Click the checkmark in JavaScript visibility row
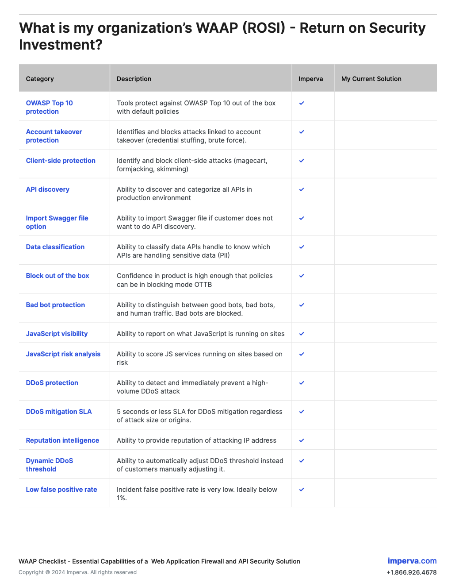The width and height of the screenshot is (459, 583). tap(302, 334)
